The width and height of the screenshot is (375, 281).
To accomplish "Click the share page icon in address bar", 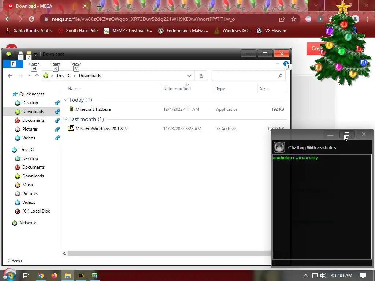I will click(282, 19).
